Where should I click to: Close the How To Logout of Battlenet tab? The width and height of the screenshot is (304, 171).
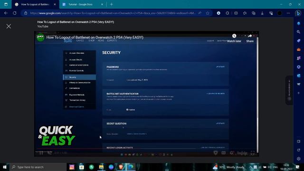tap(55, 4)
